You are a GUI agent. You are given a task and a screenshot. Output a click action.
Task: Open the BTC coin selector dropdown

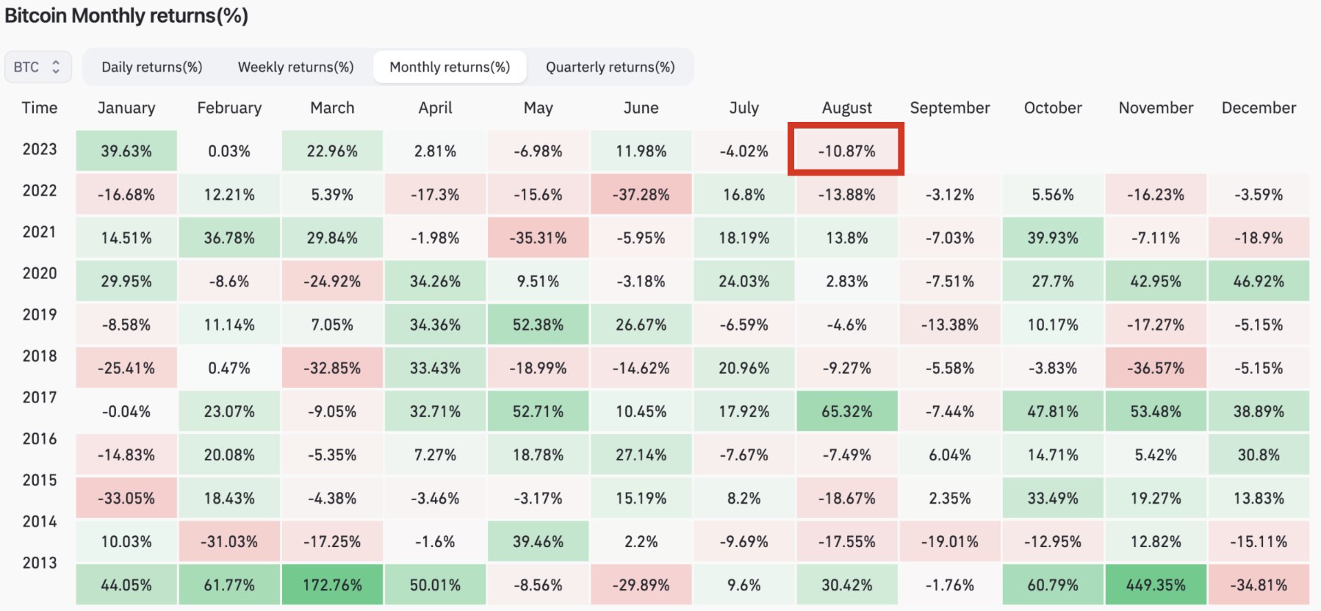(x=37, y=67)
